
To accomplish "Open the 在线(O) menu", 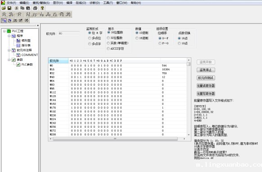I will click(x=81, y=3).
